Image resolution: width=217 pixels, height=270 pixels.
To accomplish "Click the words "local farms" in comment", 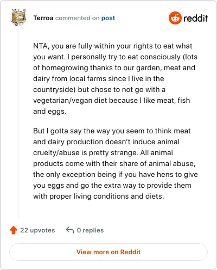I will pyautogui.click(x=88, y=78).
